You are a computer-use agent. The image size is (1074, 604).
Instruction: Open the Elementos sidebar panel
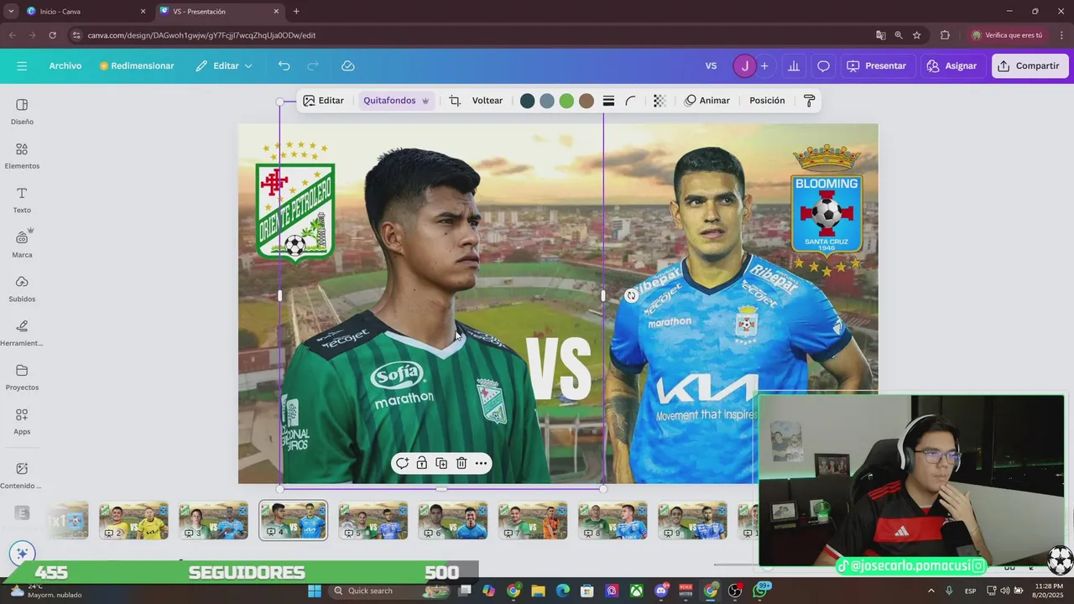(x=22, y=156)
